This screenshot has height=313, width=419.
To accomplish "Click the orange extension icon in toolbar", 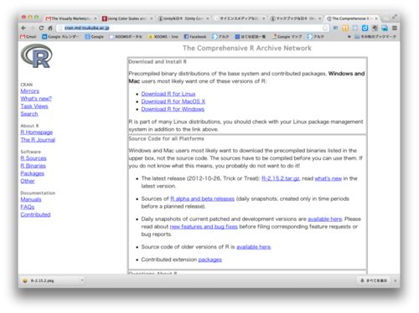I will coord(345,28).
